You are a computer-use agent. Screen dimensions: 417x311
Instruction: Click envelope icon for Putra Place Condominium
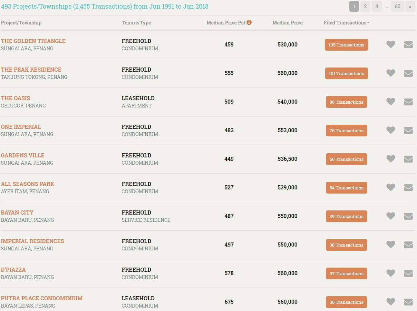(408, 302)
